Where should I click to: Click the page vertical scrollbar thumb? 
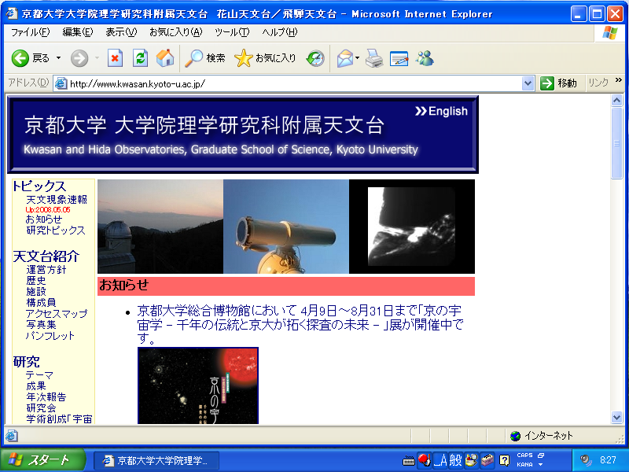coord(616,142)
